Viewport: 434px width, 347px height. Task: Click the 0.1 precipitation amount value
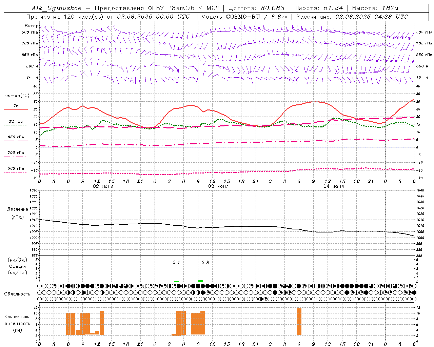(x=176, y=263)
